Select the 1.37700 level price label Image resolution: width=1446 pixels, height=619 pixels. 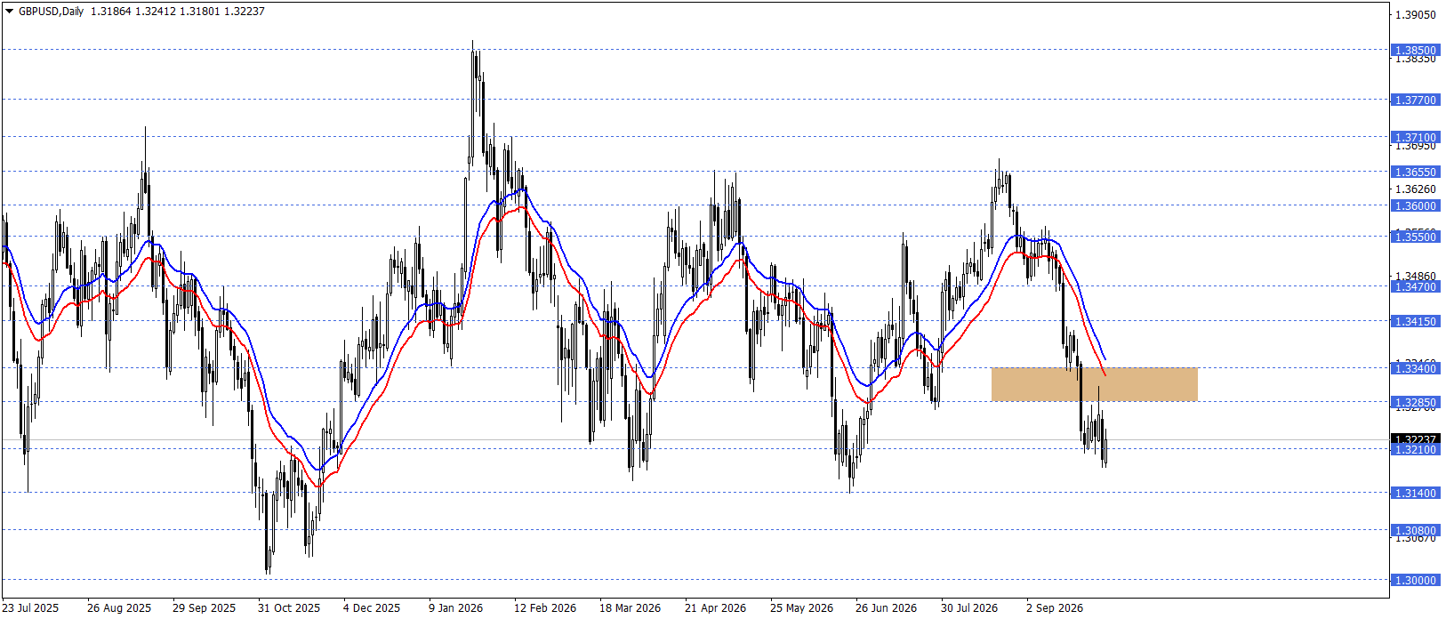[1415, 100]
